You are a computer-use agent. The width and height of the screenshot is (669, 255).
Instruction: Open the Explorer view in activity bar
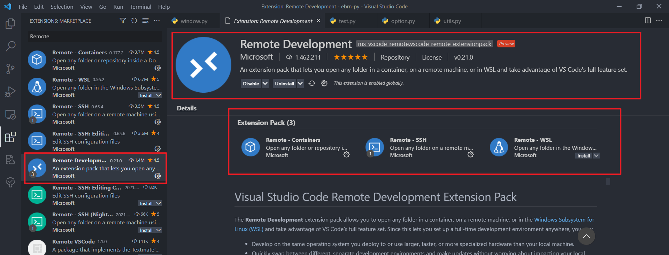(10, 24)
